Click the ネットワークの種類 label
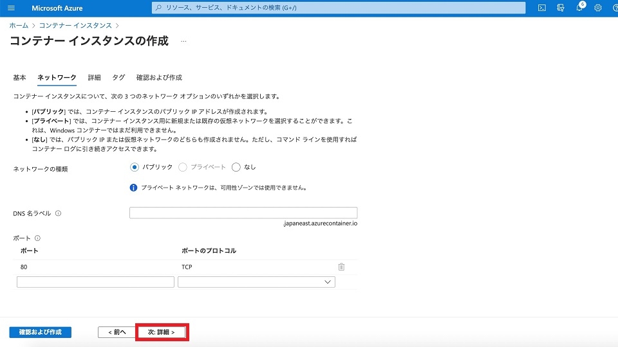Viewport: 618px width, 347px height. click(41, 169)
